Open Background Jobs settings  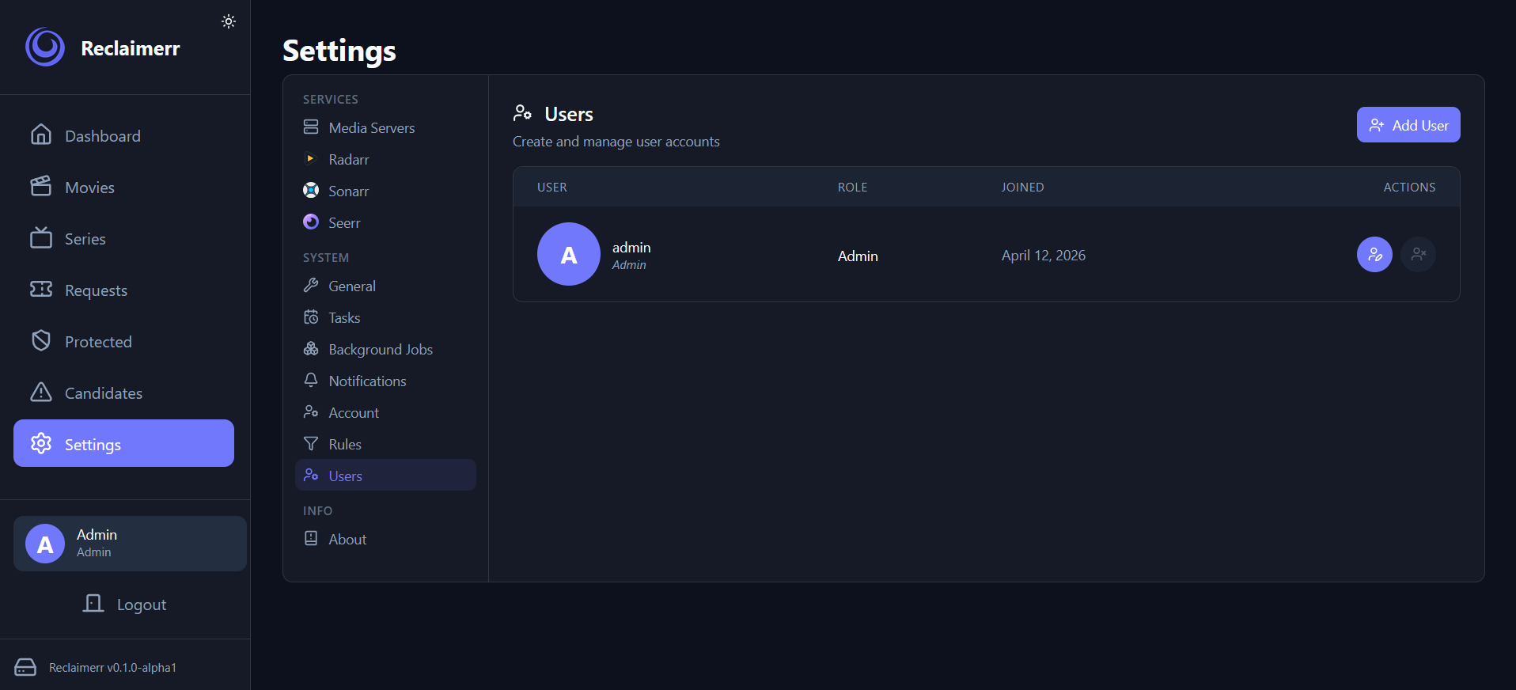pos(385,349)
